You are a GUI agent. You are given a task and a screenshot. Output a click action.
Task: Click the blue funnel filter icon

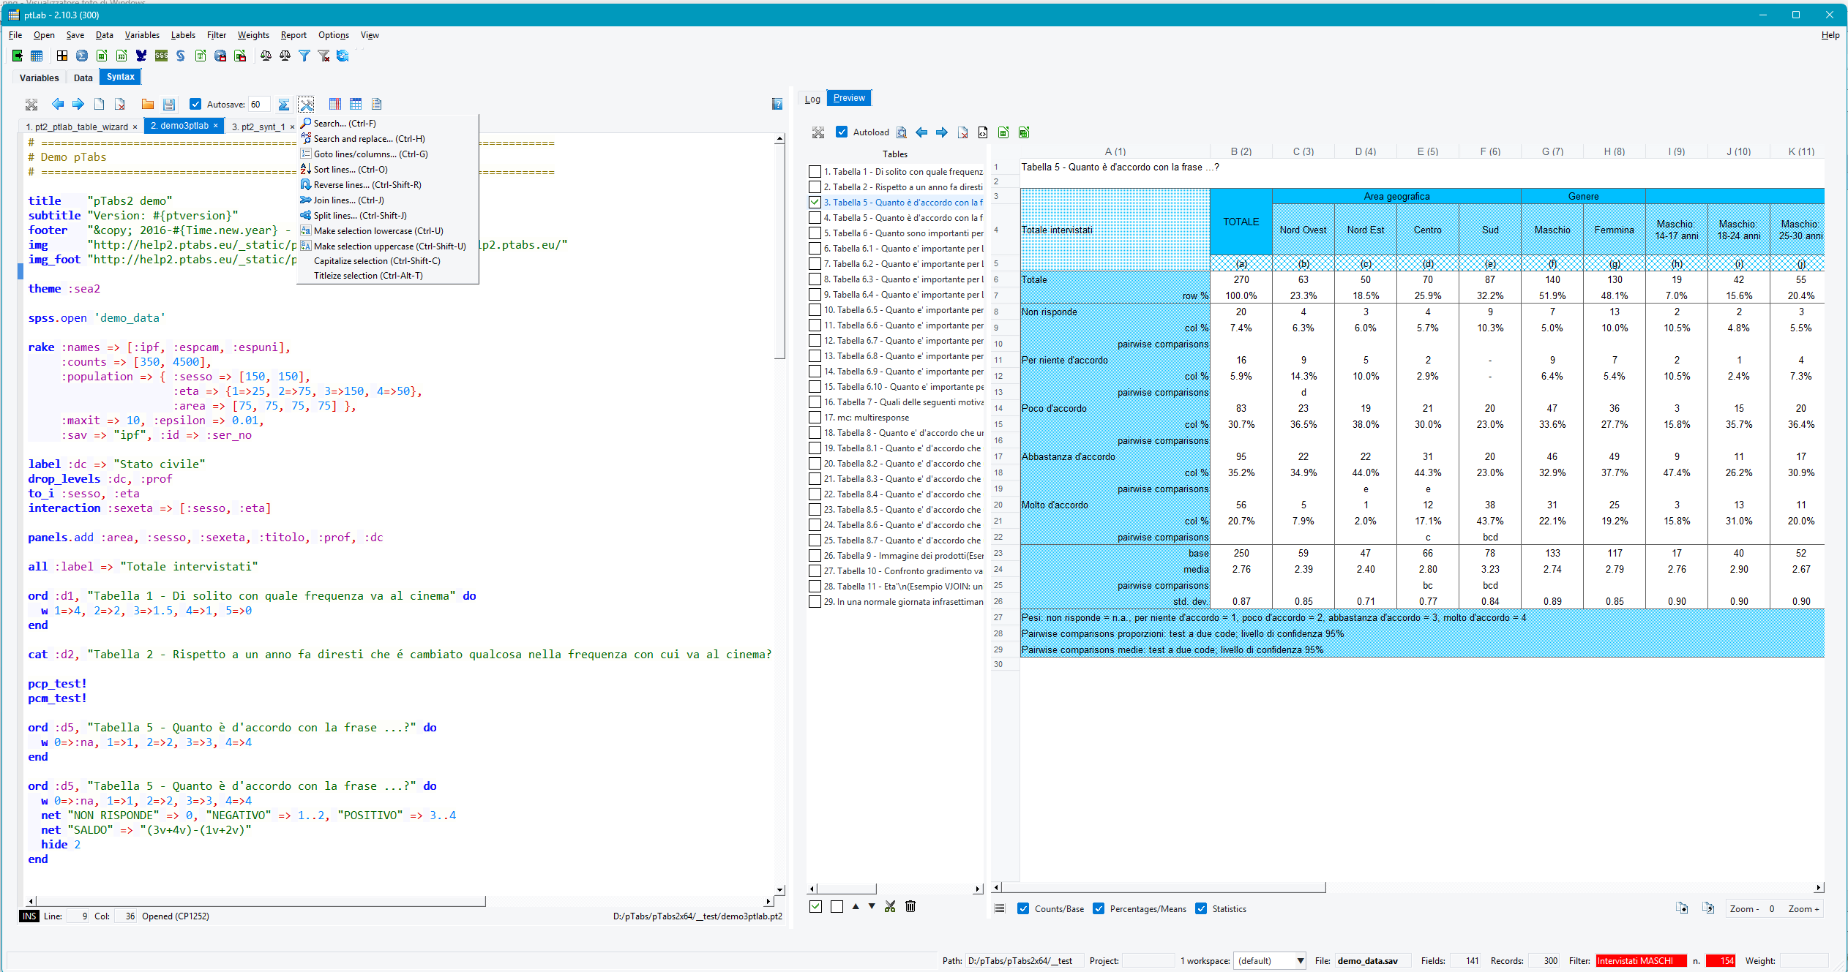304,56
